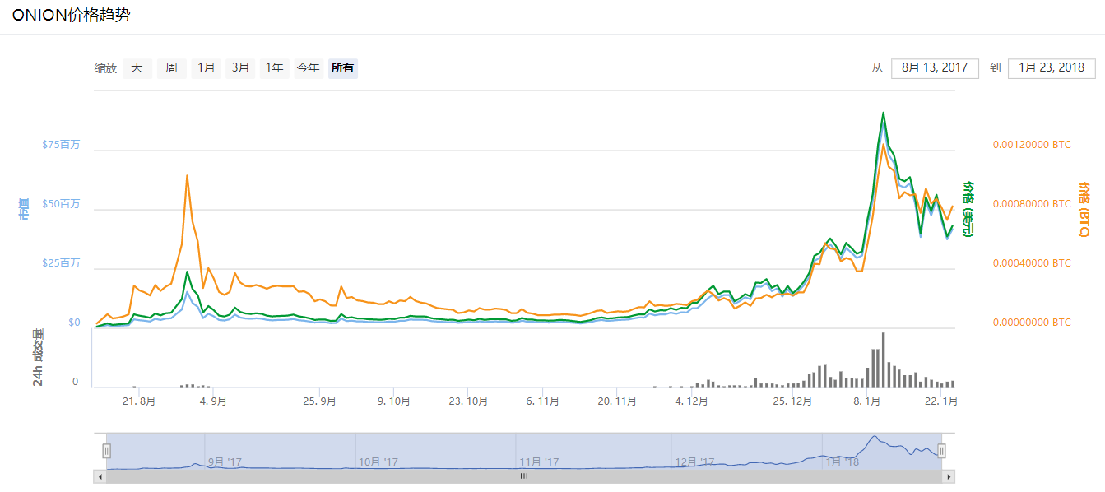Click the ONION价格趋势 page title

tap(70, 14)
